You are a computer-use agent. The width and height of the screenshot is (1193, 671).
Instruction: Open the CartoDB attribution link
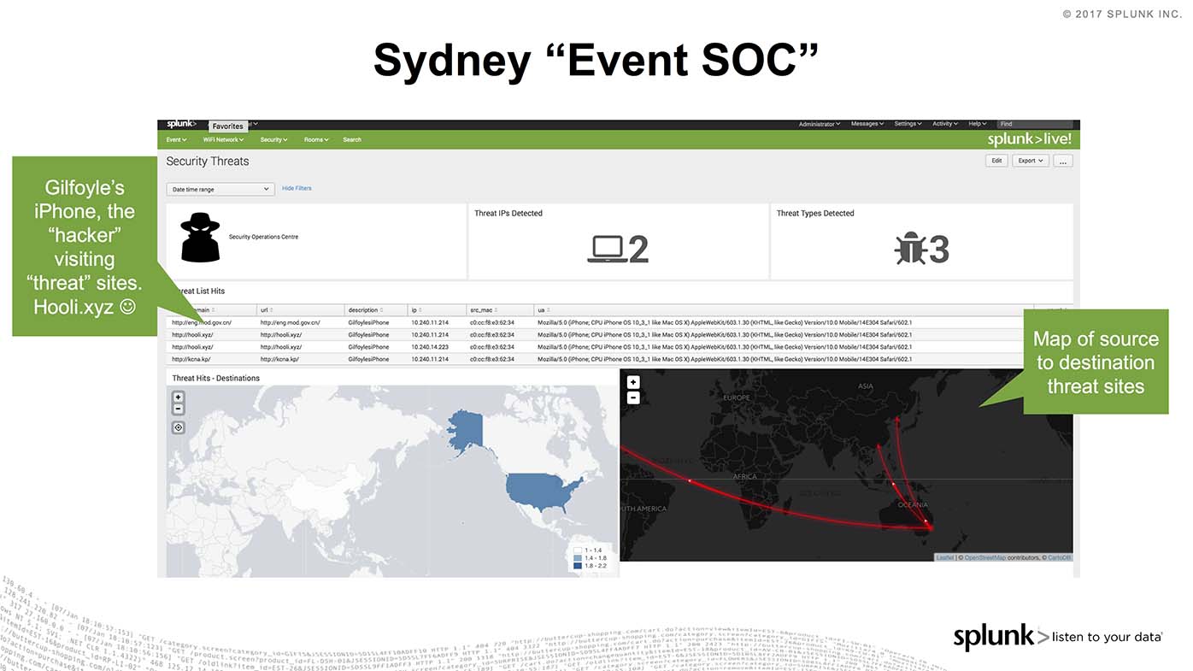pos(1059,557)
